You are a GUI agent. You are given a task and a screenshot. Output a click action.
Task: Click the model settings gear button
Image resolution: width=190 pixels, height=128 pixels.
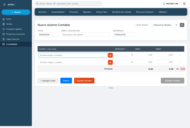182,25
